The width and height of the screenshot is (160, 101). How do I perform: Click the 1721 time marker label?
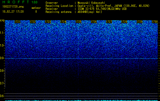[x=17, y=22]
